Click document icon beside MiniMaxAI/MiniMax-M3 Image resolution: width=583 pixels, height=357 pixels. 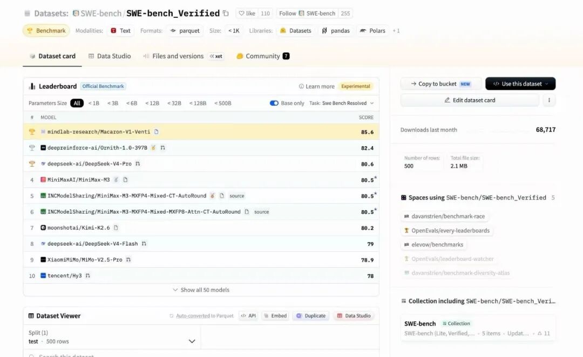125,180
